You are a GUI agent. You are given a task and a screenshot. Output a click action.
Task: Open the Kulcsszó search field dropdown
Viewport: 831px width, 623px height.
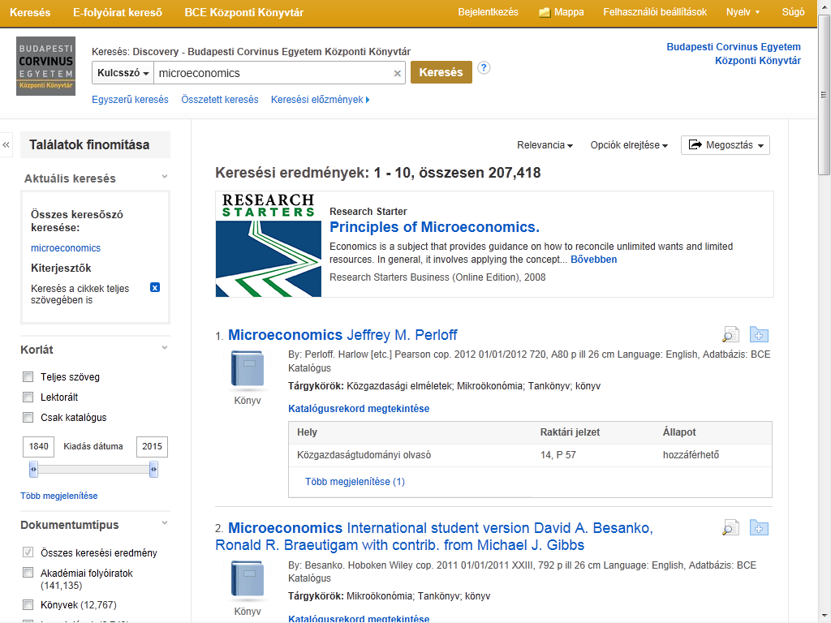(x=123, y=73)
